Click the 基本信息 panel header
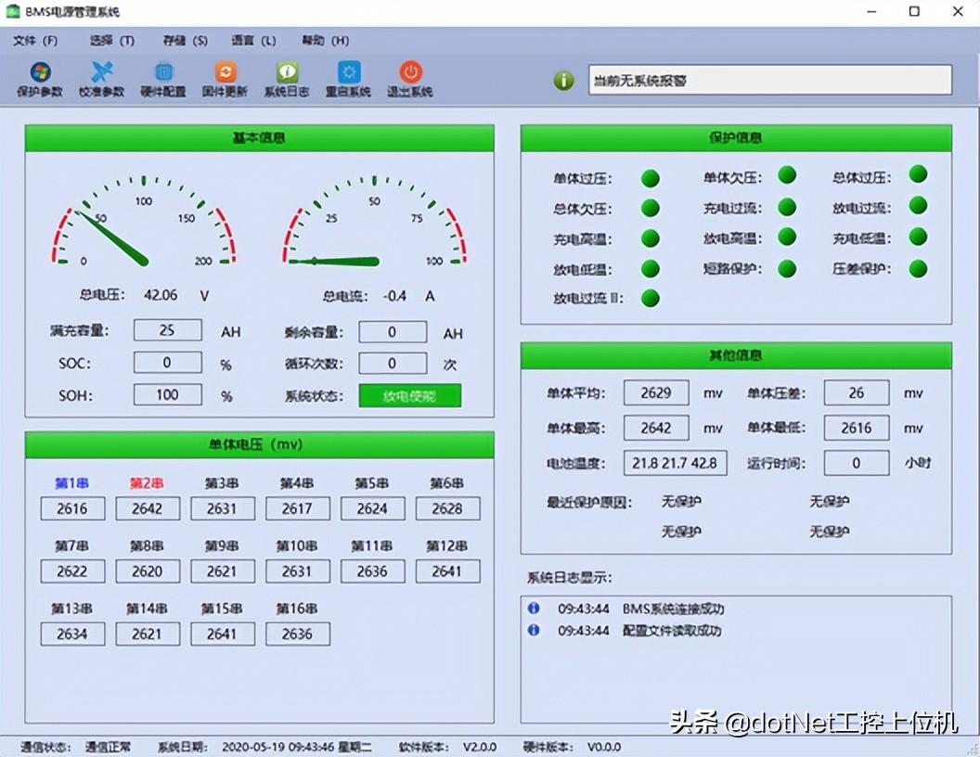 pos(259,138)
